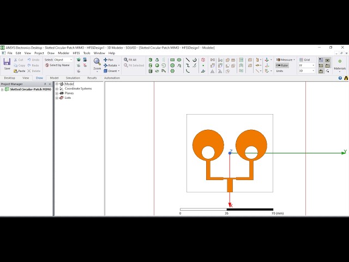
Task: Toggle the Ruler display
Action: click(282, 65)
